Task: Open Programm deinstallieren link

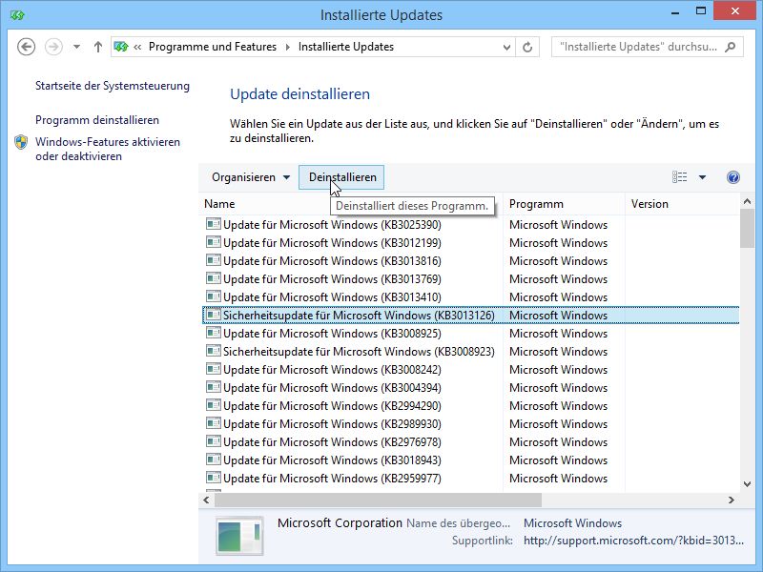Action: click(97, 120)
